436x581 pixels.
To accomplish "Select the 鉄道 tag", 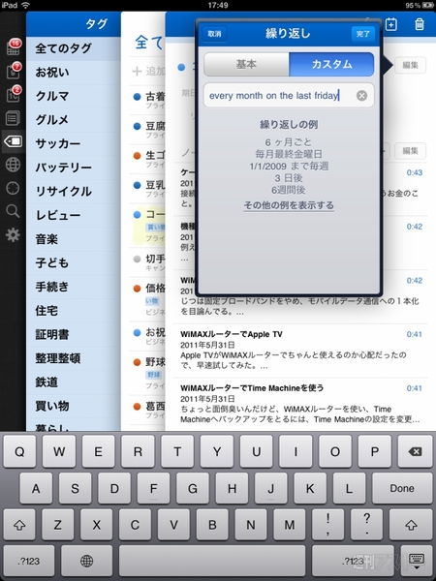I will click(74, 382).
